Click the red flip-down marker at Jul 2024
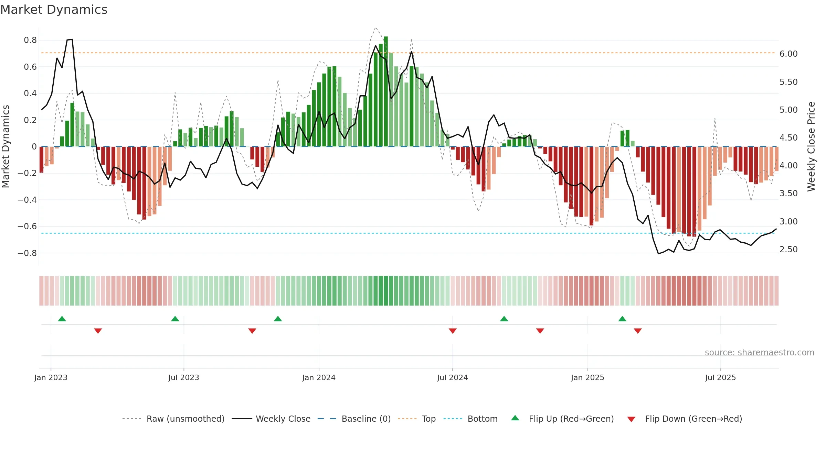826x464 pixels. point(453,331)
